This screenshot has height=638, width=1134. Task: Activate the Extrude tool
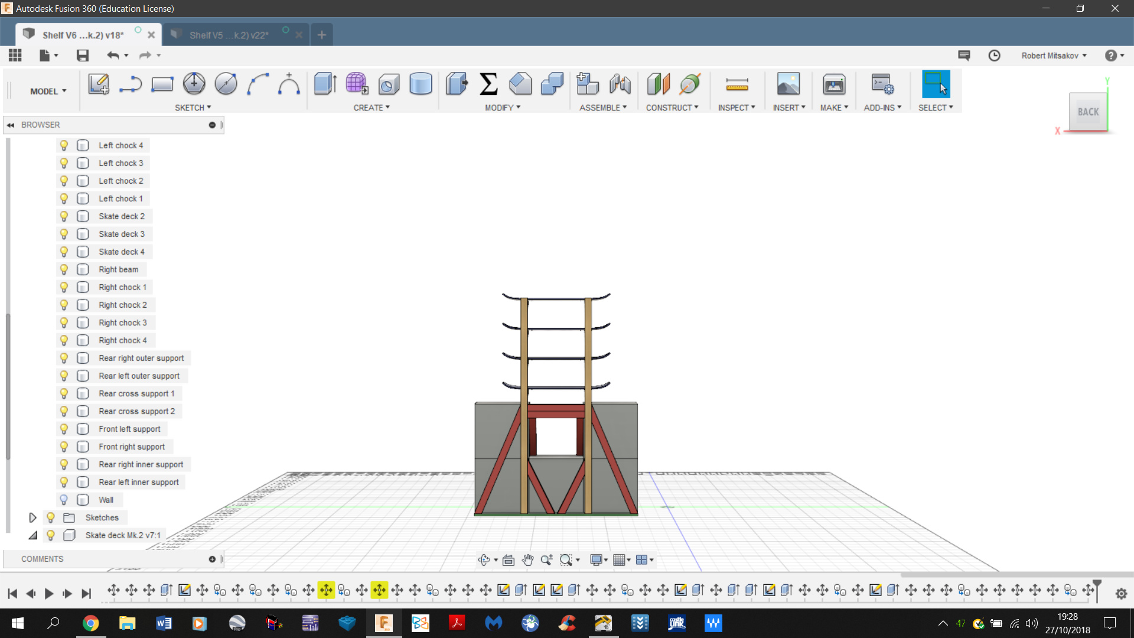[x=325, y=84]
